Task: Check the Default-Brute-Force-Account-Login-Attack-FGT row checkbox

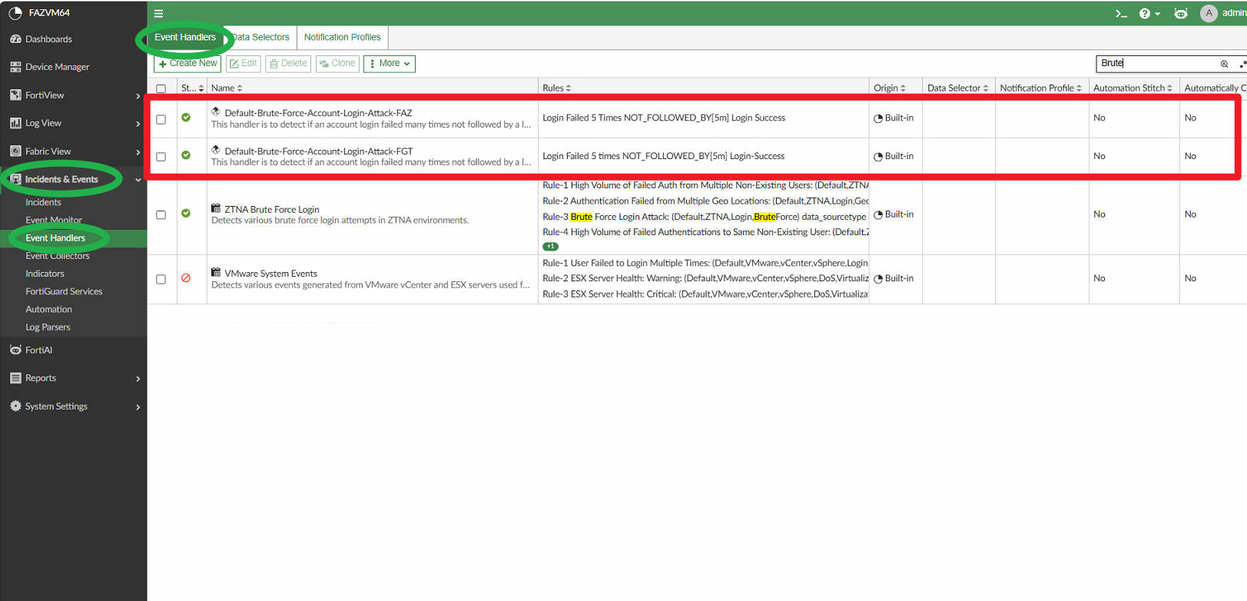Action: pos(161,157)
